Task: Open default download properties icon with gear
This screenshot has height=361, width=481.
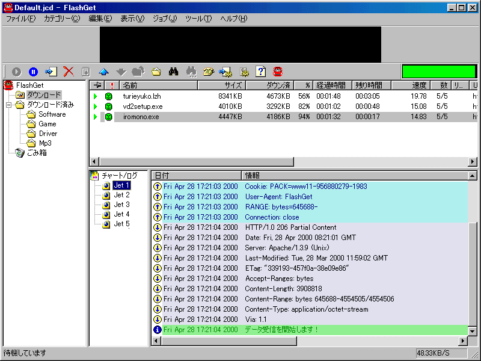Action: tap(226, 72)
